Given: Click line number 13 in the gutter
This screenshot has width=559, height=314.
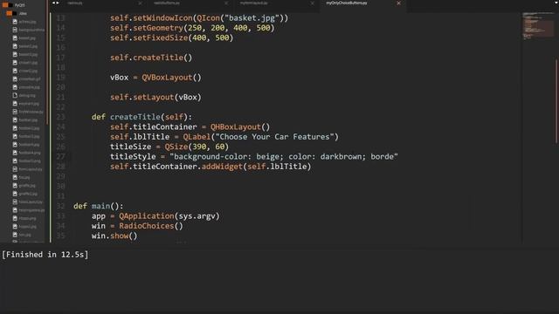Looking at the screenshot, I should tap(60, 17).
